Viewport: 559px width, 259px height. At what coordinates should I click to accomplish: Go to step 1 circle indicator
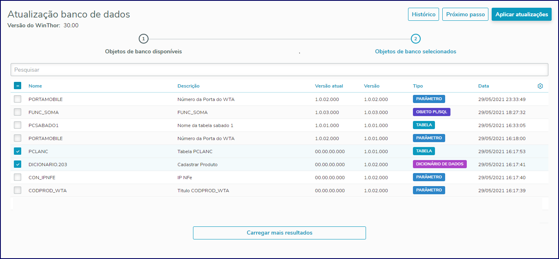click(143, 39)
